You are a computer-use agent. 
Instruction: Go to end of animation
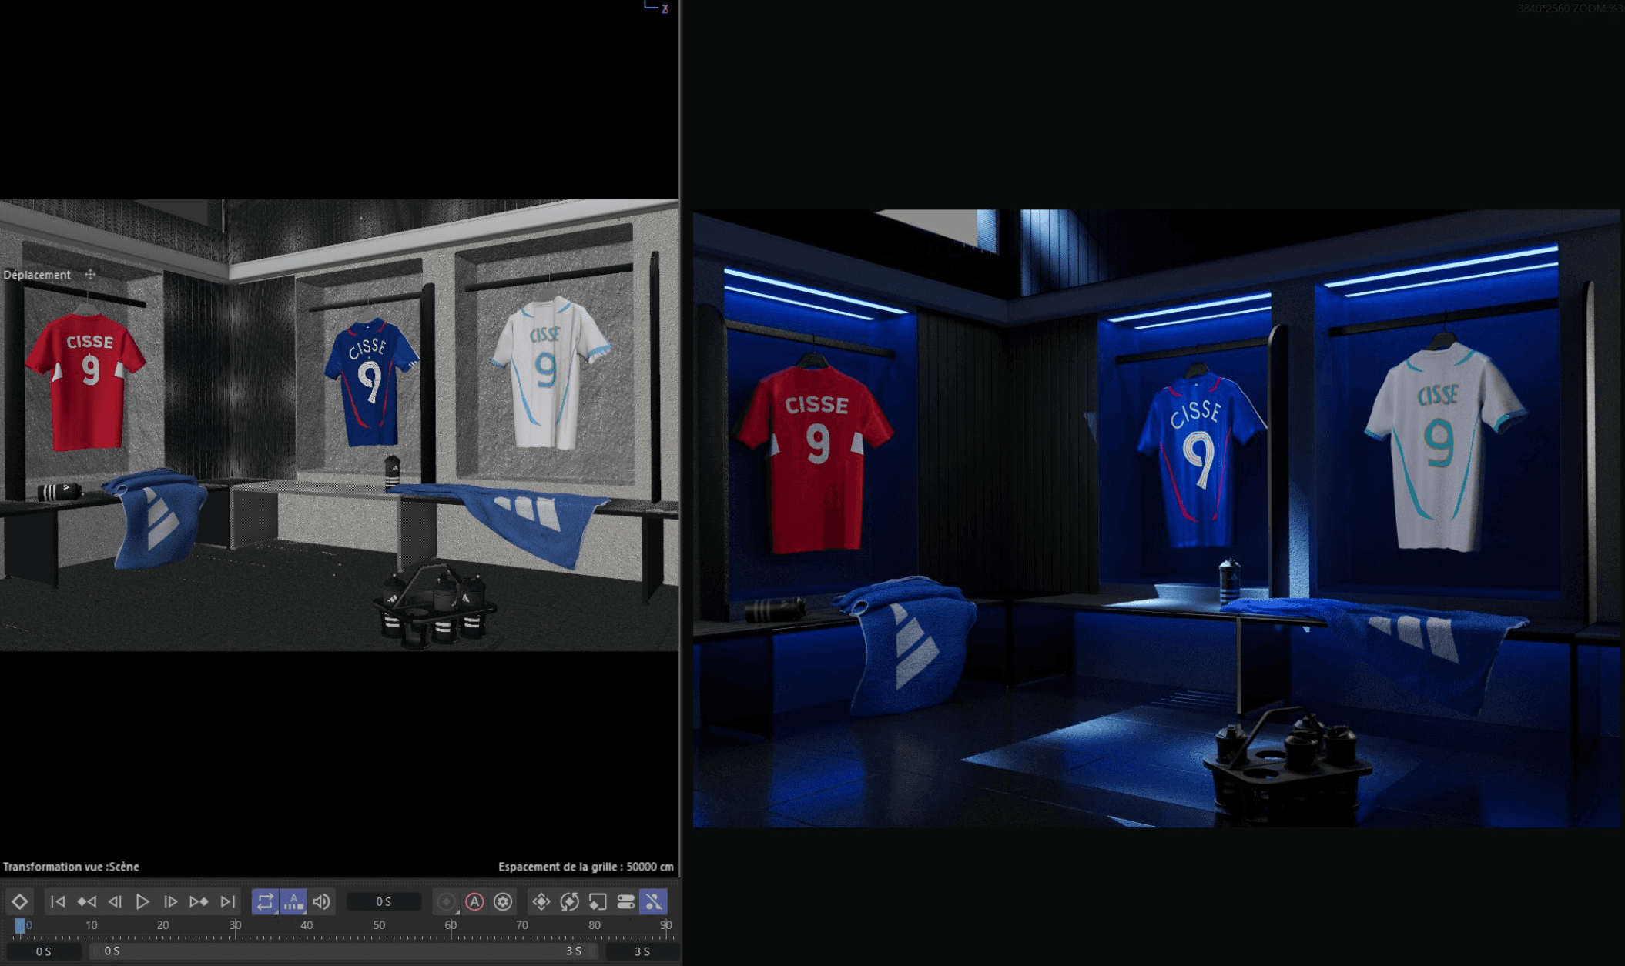point(228,901)
